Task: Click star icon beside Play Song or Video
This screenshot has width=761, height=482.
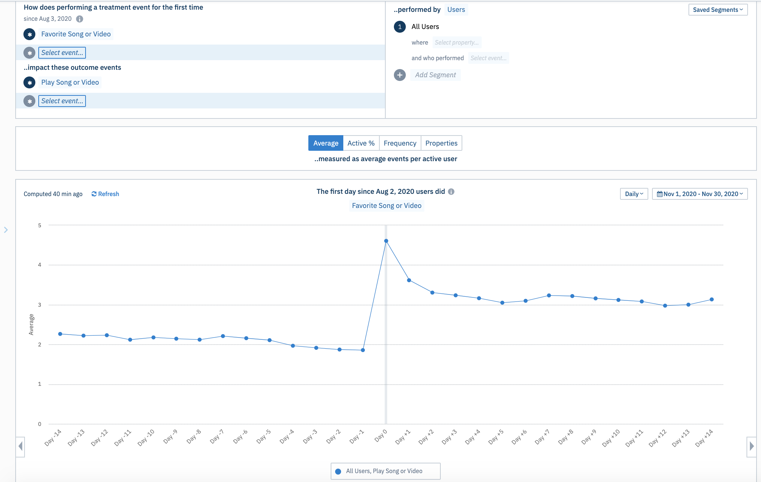Action: point(29,82)
